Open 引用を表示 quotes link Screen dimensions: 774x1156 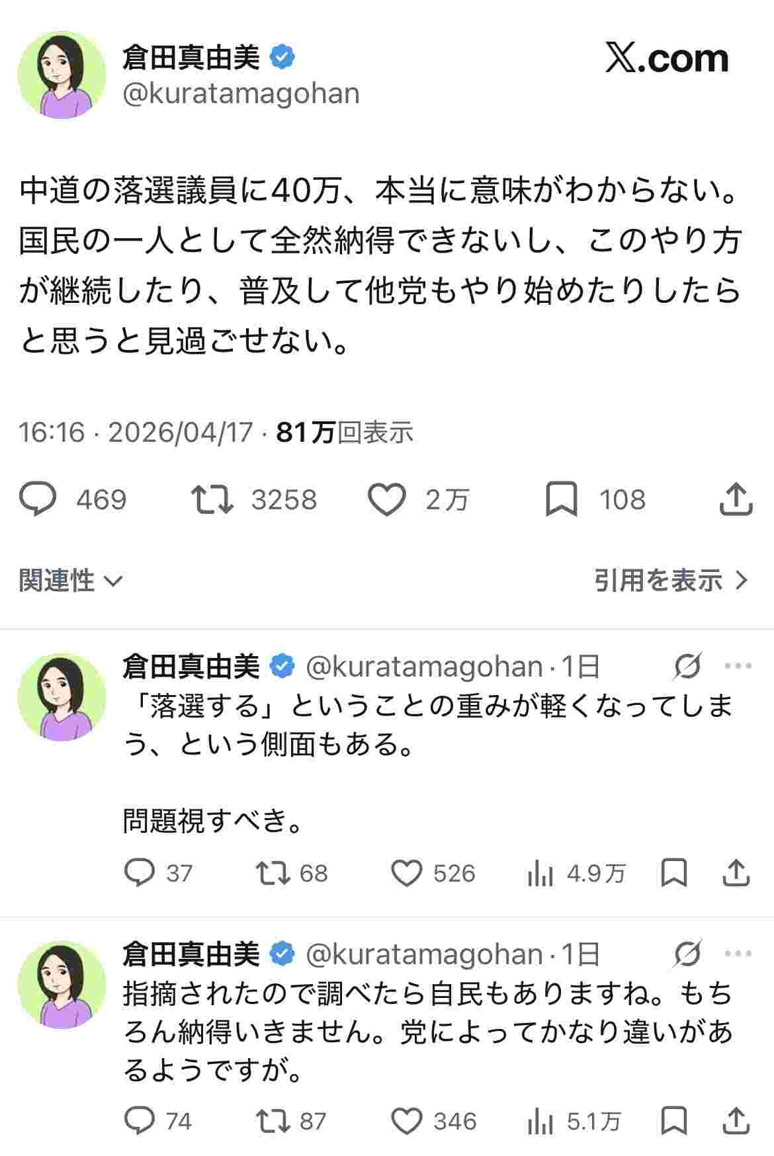pyautogui.click(x=671, y=581)
